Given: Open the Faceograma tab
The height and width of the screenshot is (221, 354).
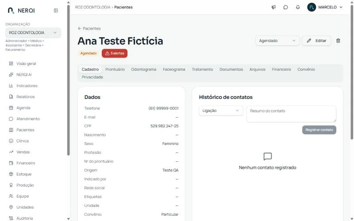Looking at the screenshot, I should [174, 69].
